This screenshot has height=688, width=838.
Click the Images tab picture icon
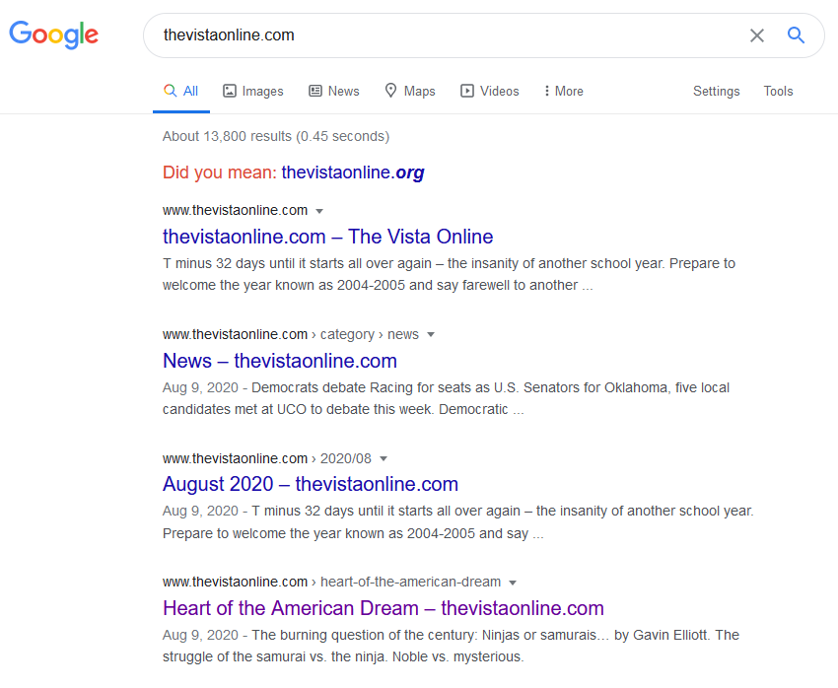230,91
